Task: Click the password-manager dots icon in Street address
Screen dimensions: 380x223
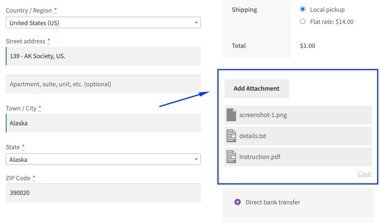Action: click(x=190, y=56)
